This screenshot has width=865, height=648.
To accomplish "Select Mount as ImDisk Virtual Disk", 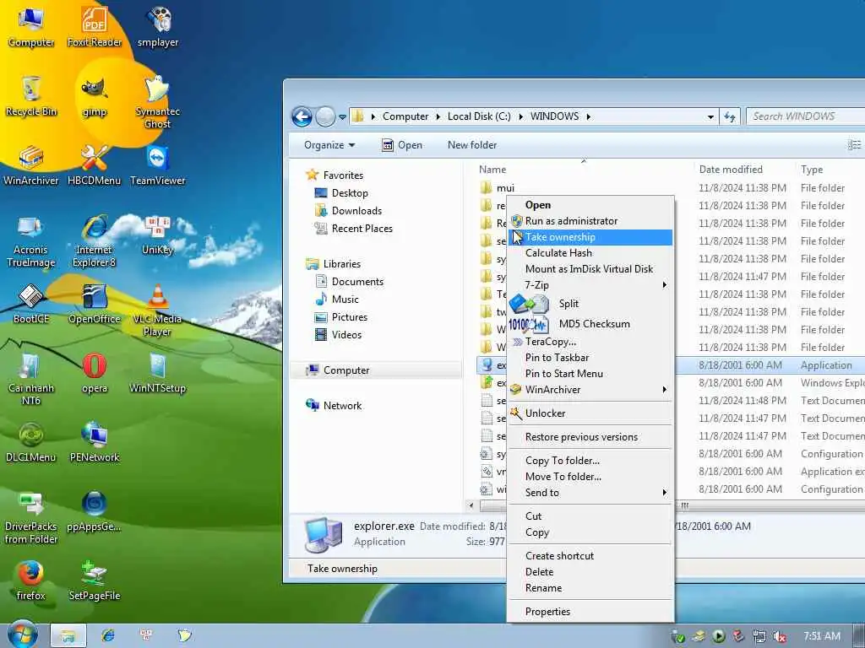I will (590, 269).
